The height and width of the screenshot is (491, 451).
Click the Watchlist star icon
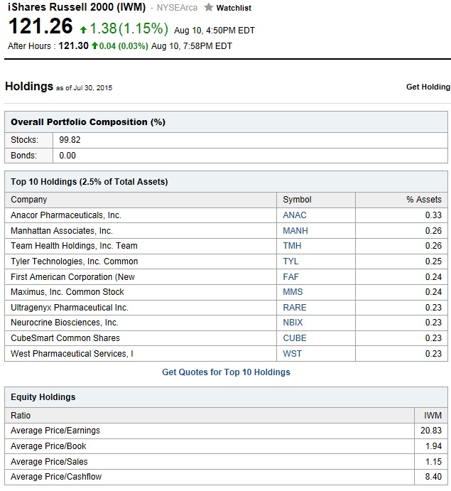208,7
